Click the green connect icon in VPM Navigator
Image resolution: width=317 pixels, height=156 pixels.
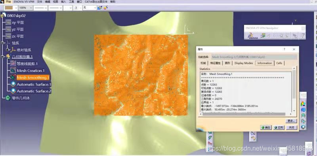[x=263, y=36]
